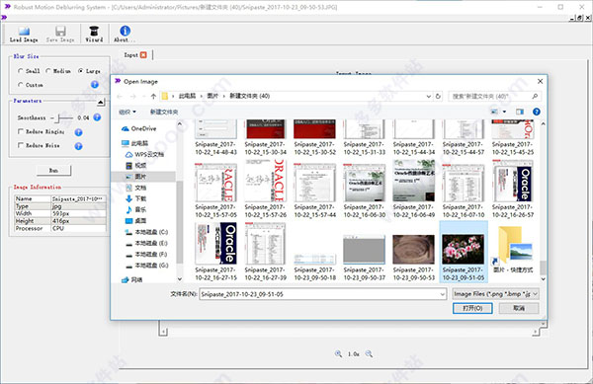
Task: Select the flower thumbnail 10-23_09-51-05
Action: [x=464, y=253]
